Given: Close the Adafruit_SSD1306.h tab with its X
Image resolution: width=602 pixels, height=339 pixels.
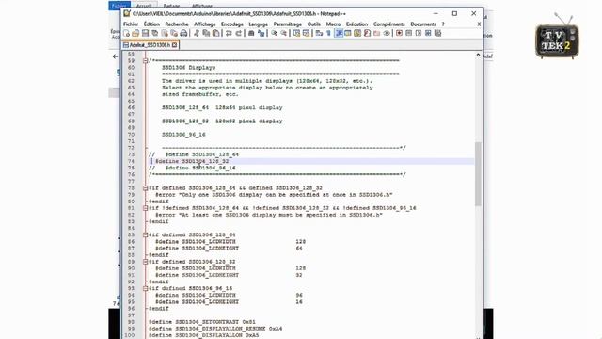Looking at the screenshot, I should (x=174, y=45).
